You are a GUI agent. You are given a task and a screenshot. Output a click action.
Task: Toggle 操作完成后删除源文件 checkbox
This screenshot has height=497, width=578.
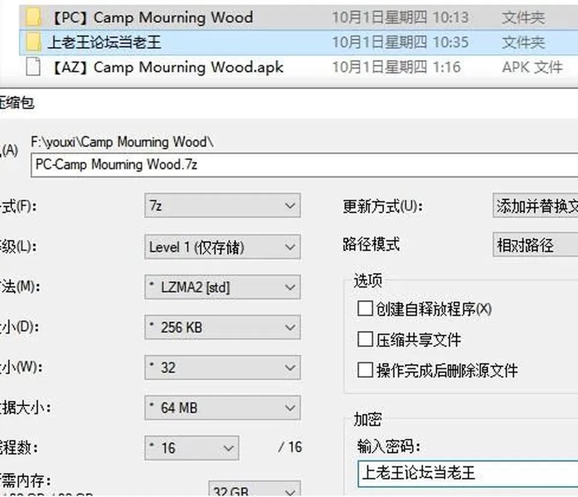(365, 370)
